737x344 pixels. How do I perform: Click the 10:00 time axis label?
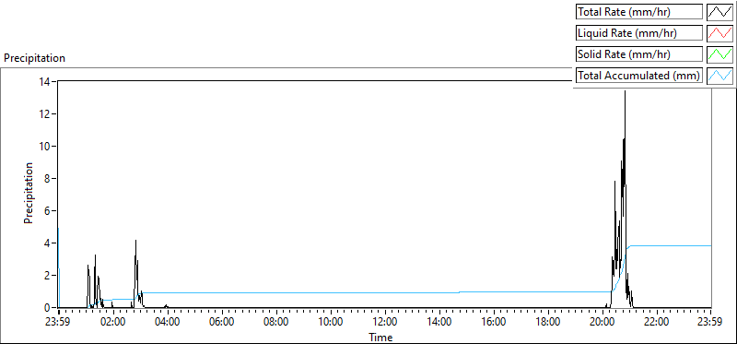click(331, 323)
